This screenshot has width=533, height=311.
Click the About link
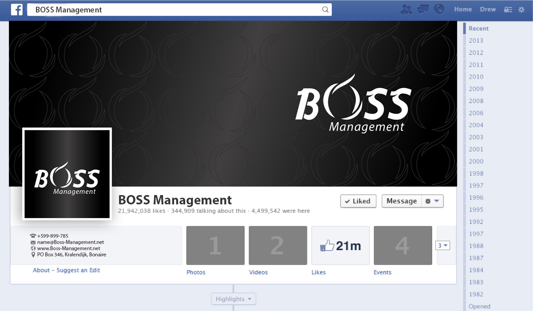coord(41,270)
